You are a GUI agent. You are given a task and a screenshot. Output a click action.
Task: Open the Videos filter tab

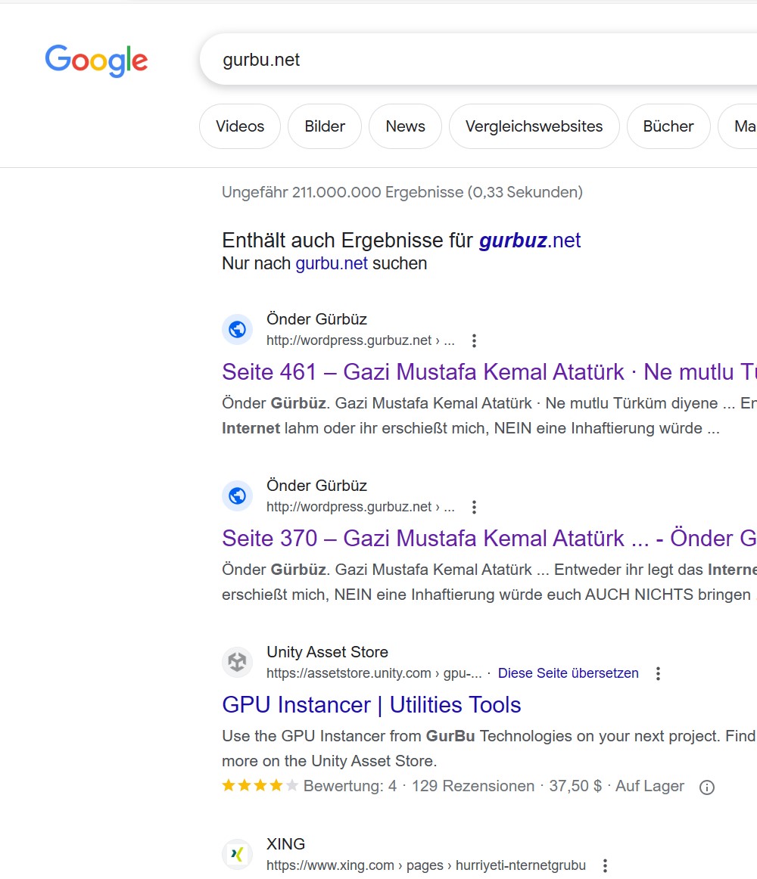(x=240, y=126)
